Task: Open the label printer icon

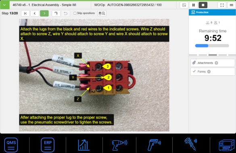Action: tap(226, 145)
